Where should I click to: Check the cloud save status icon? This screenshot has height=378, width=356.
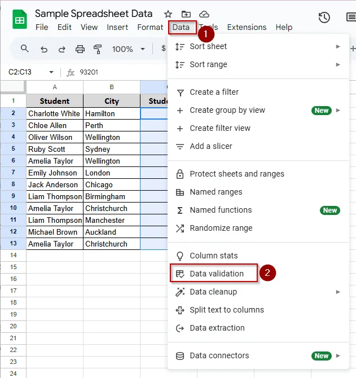(204, 14)
